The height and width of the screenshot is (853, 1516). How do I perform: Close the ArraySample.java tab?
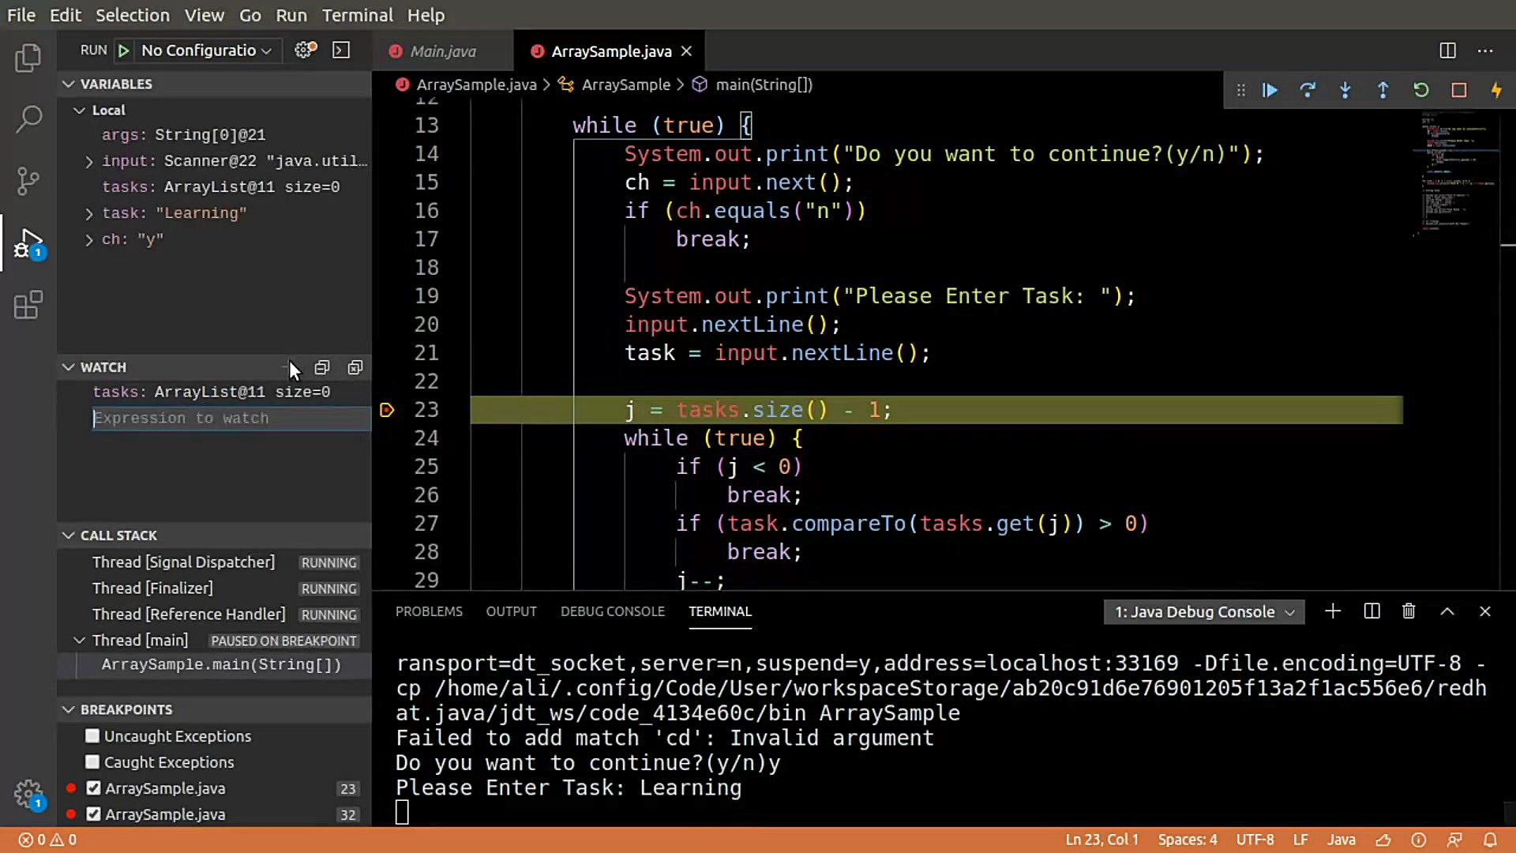tap(686, 51)
